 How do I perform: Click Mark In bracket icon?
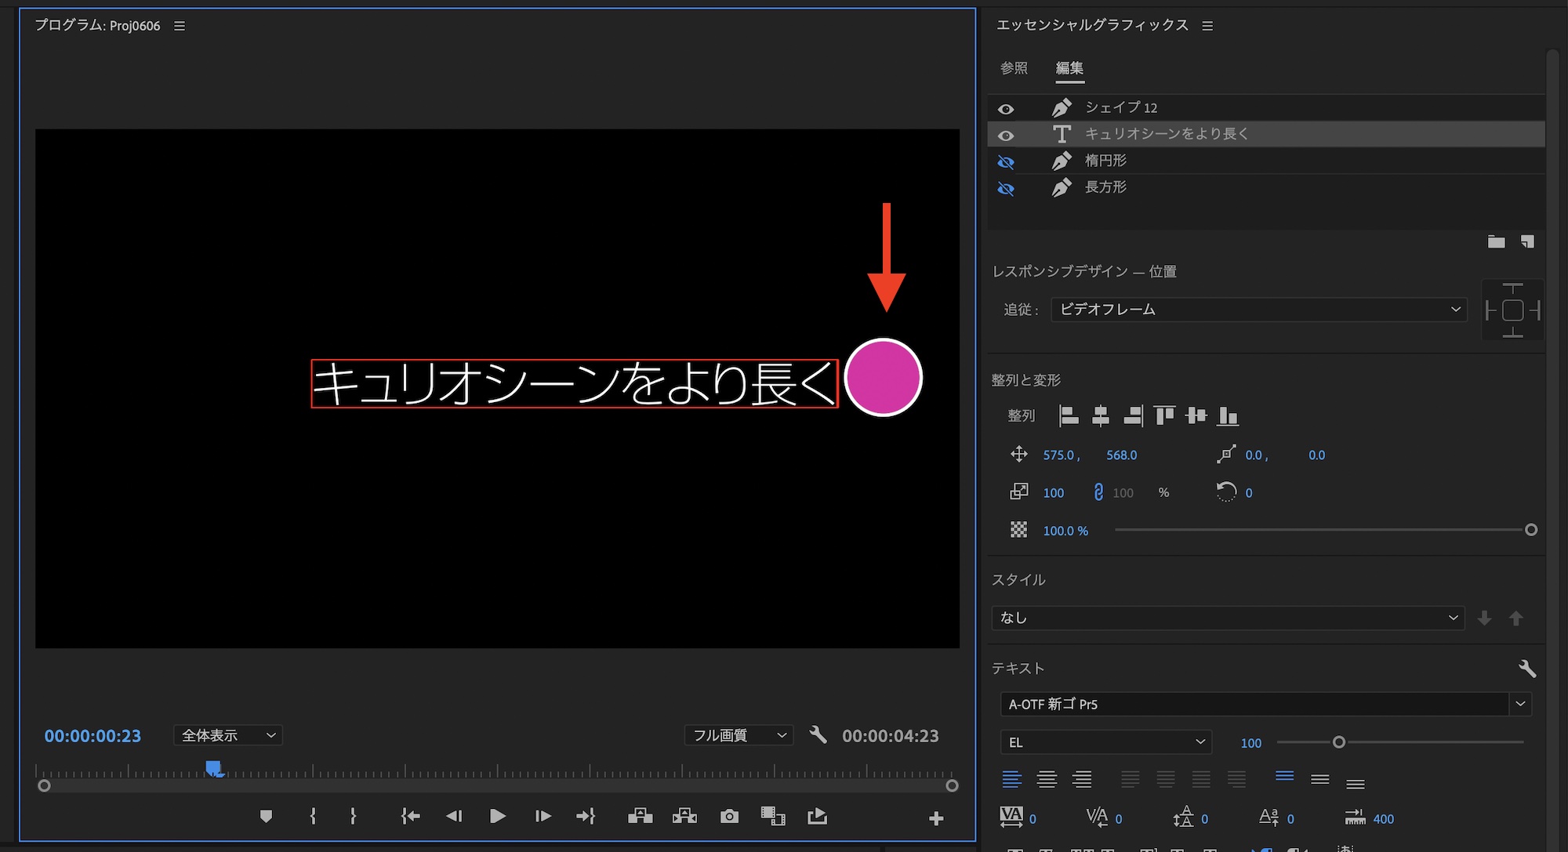point(313,817)
